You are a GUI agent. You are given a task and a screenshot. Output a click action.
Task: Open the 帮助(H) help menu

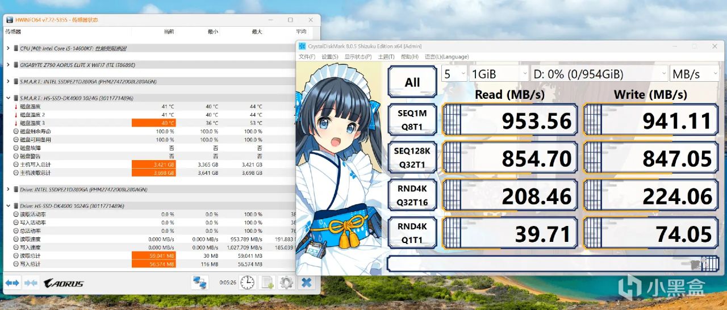410,57
